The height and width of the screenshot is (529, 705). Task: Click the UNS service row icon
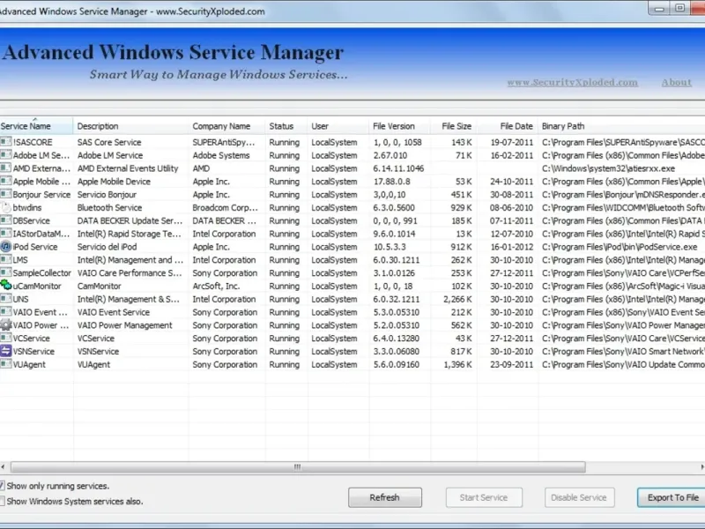point(6,299)
